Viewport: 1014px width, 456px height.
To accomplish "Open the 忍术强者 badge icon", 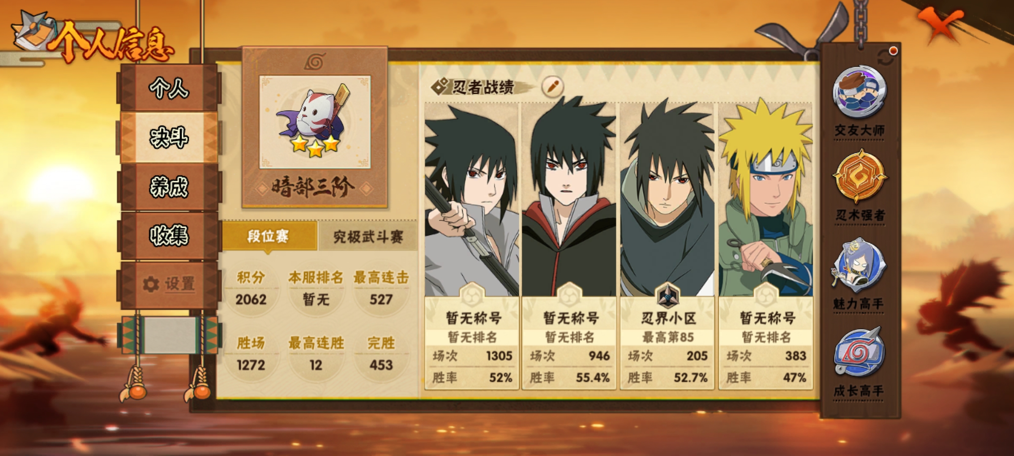I will 859,176.
